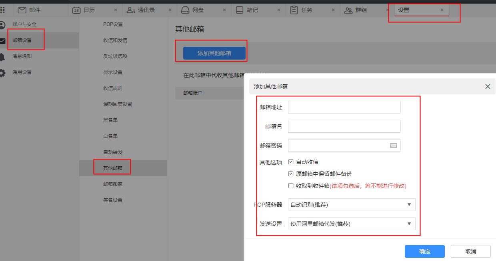Close the 设置 tab

click(442, 10)
